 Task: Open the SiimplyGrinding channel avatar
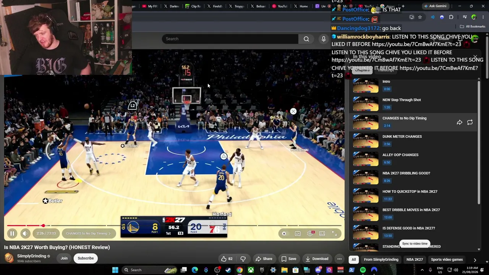tap(9, 258)
